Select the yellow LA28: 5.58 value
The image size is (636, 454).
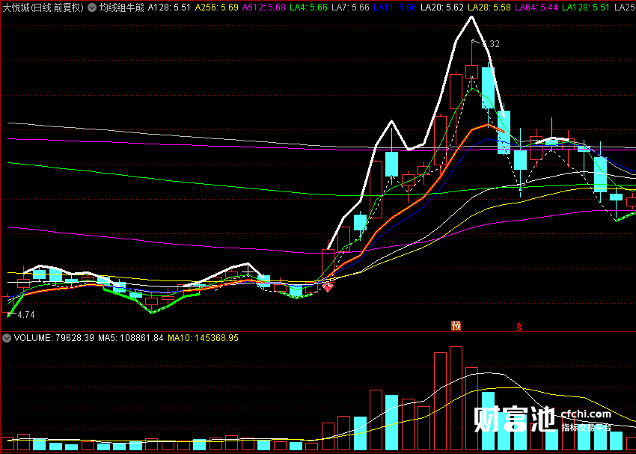tap(489, 7)
